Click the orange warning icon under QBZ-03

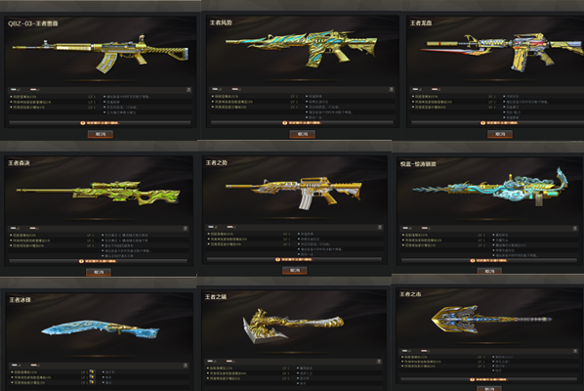(83, 123)
